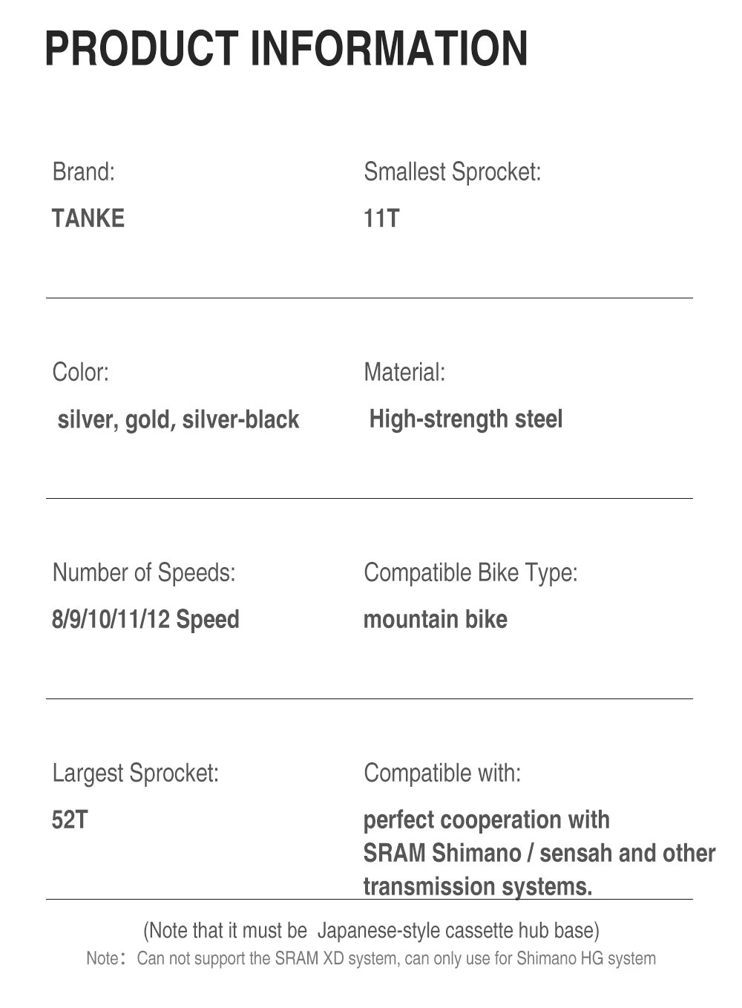The image size is (742, 1008).
Task: Select the Compatible with: label
Action: (x=442, y=773)
